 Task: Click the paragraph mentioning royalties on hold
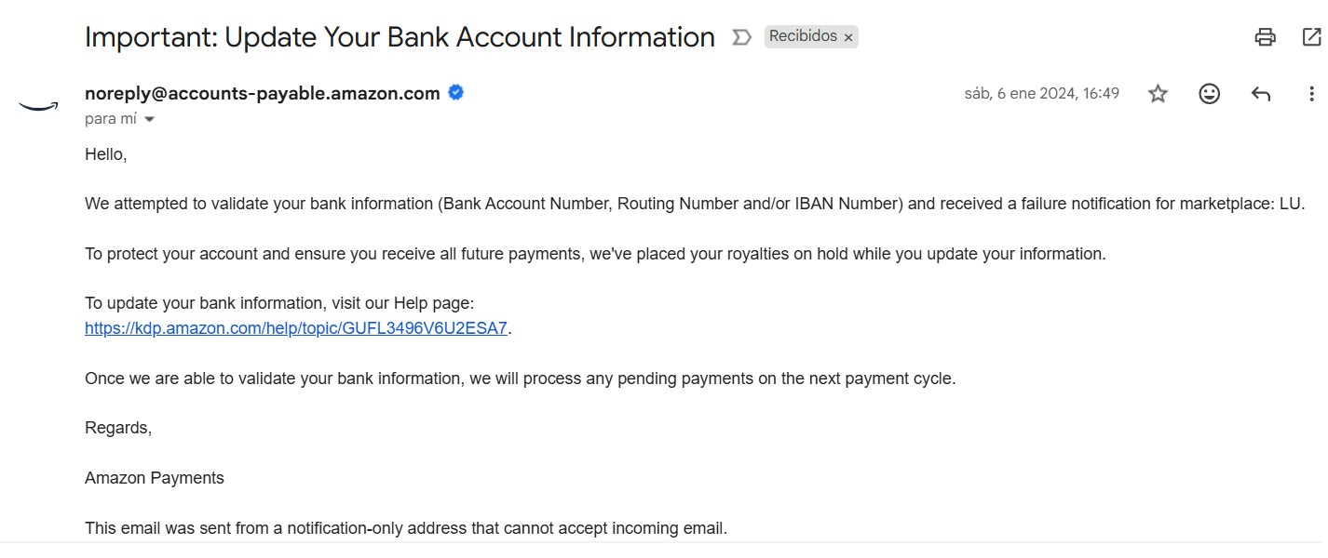(595, 254)
